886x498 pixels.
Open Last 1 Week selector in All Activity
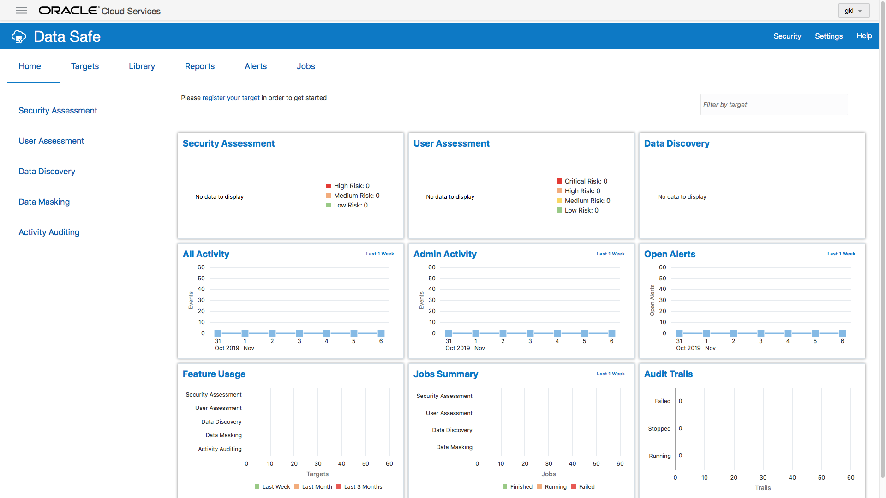coord(380,254)
